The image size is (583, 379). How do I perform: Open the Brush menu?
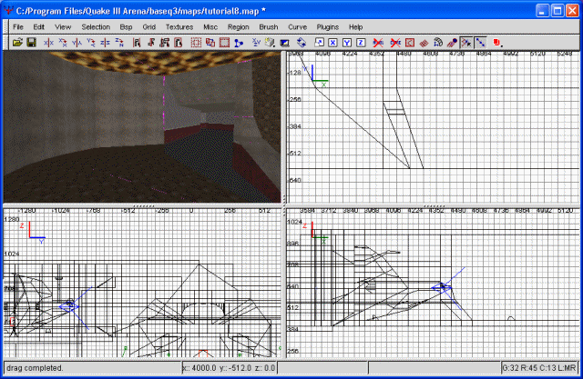pos(269,26)
